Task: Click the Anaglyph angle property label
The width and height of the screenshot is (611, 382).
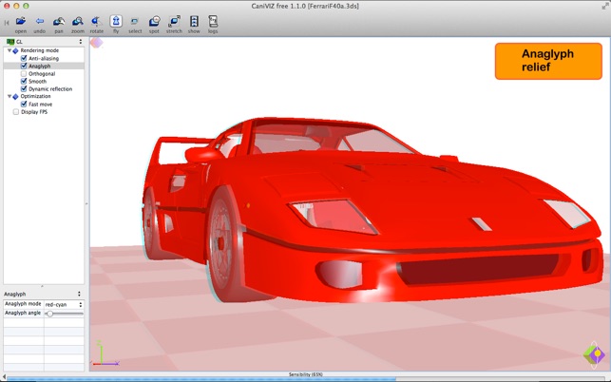Action: 23,313
